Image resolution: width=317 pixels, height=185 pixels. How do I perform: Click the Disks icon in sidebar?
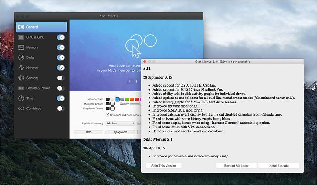tap(21, 58)
